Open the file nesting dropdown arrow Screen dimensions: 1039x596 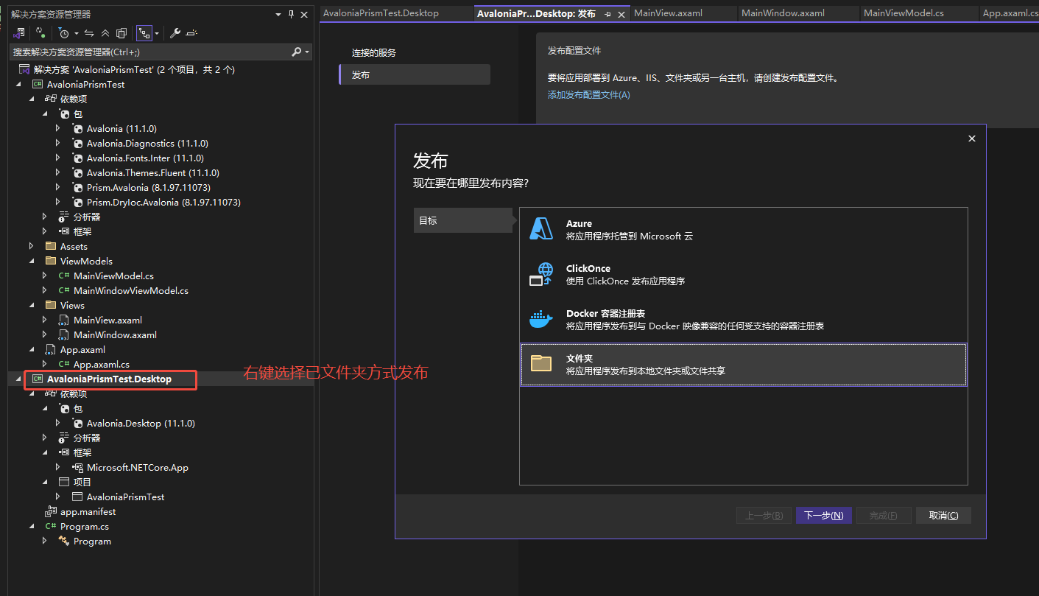coord(157,34)
